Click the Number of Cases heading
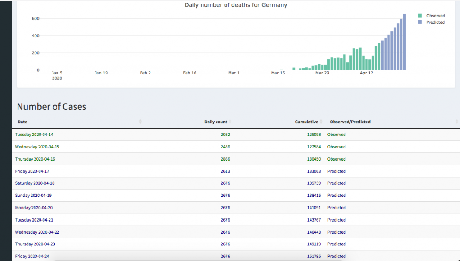 [x=51, y=107]
